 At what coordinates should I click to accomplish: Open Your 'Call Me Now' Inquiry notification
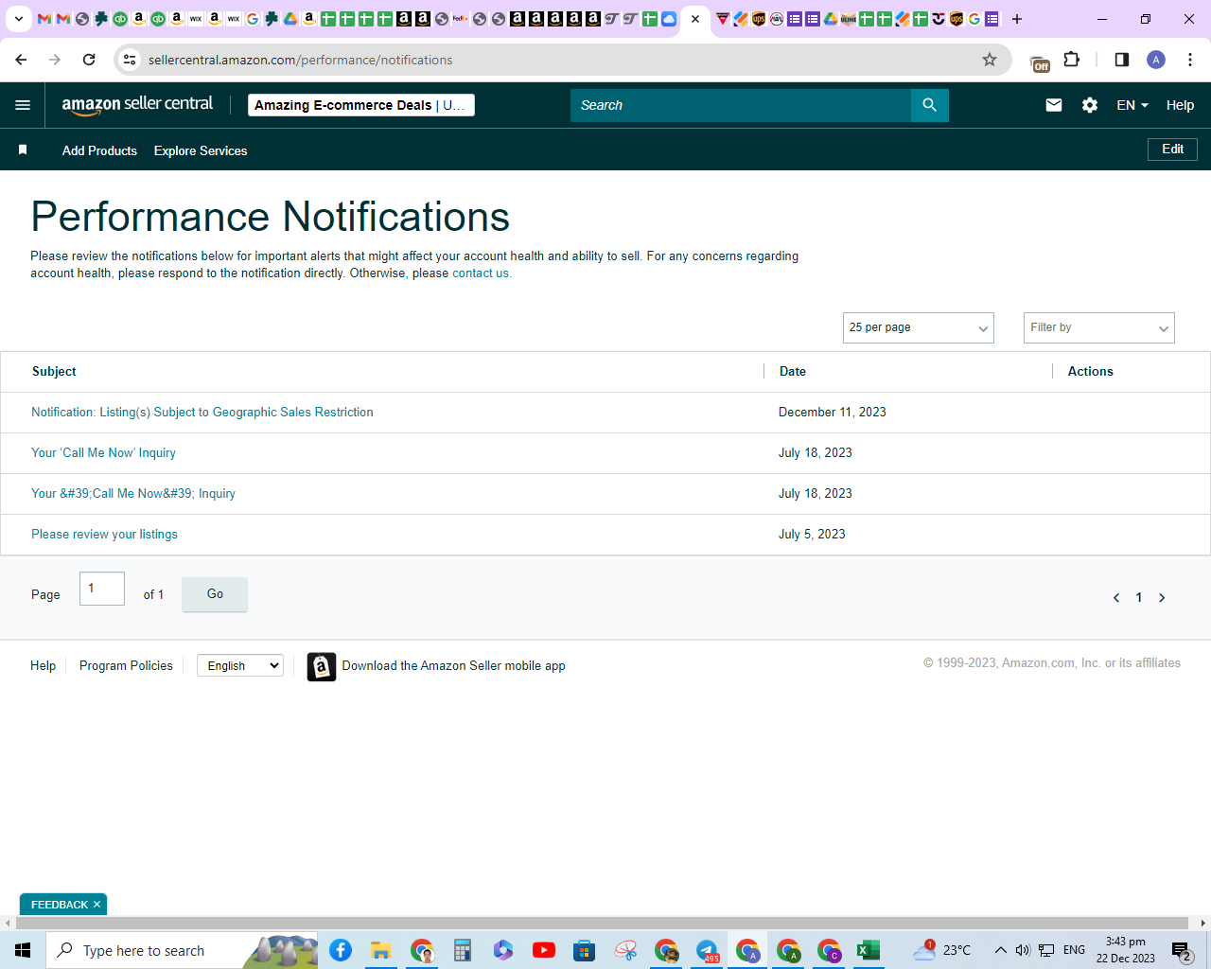103,452
